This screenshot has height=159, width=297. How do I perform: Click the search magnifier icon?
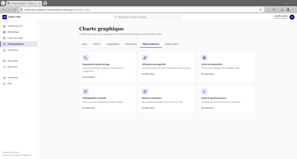(x=116, y=17)
